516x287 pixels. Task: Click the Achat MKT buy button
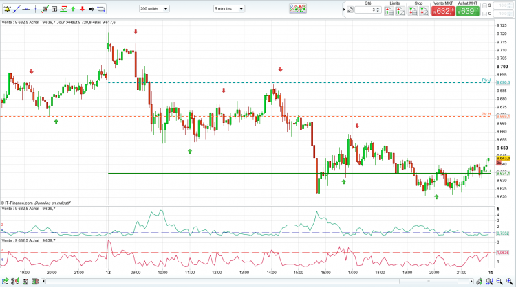click(x=468, y=11)
